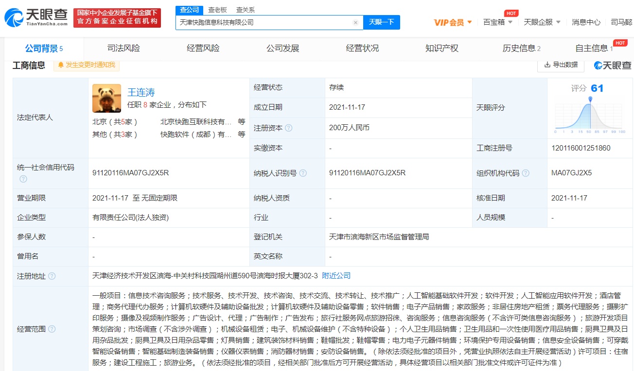Select the 查关系 search tab
This screenshot has height=371, width=634.
246,10
